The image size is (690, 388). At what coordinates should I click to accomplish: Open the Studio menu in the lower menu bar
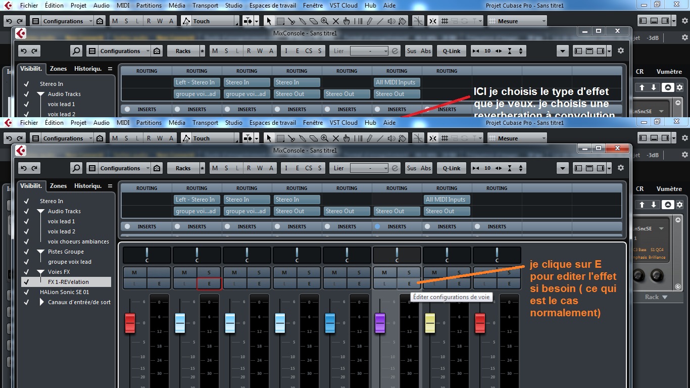click(234, 123)
